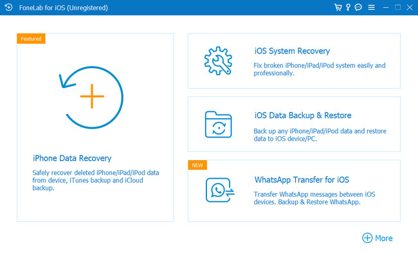Click the plus circle icon beside More
This screenshot has height=254, width=418.
pos(367,238)
